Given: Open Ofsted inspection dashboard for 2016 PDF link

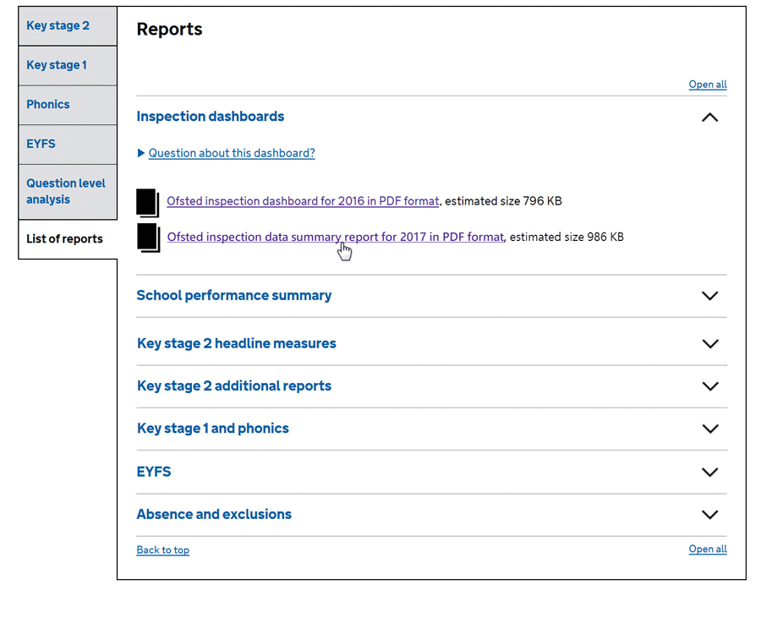Looking at the screenshot, I should tap(303, 201).
